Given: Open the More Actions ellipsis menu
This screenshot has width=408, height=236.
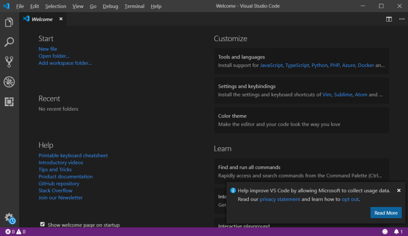Looking at the screenshot, I should pyautogui.click(x=402, y=19).
